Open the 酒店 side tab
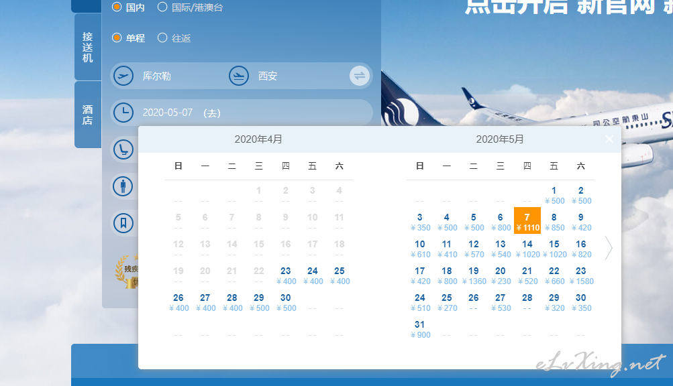The height and width of the screenshot is (386, 673). tap(87, 115)
